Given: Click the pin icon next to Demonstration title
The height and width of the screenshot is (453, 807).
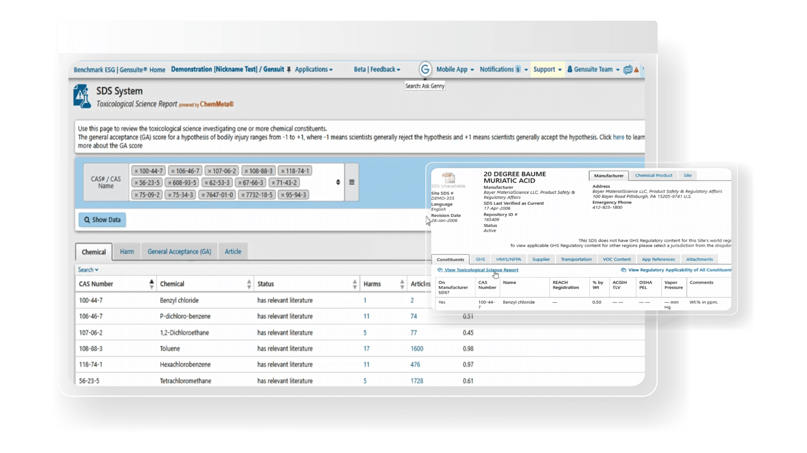Looking at the screenshot, I should tap(289, 70).
